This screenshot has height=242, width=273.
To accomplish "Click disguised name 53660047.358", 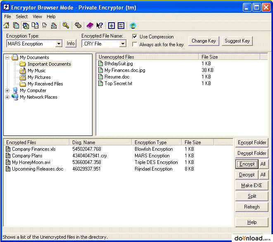I will pos(87,162).
